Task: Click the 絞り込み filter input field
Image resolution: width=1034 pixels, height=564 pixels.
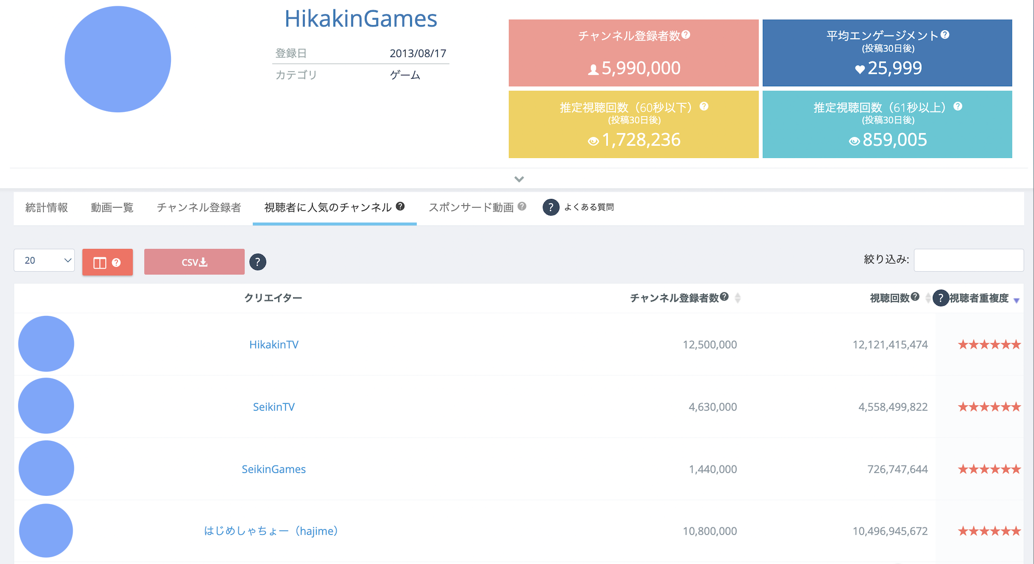Action: pos(968,260)
